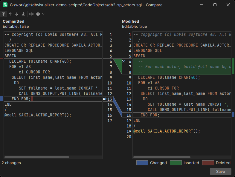235x177 pixels.
Task: Click the DbVisualizer app icon in title bar
Action: 5,5
